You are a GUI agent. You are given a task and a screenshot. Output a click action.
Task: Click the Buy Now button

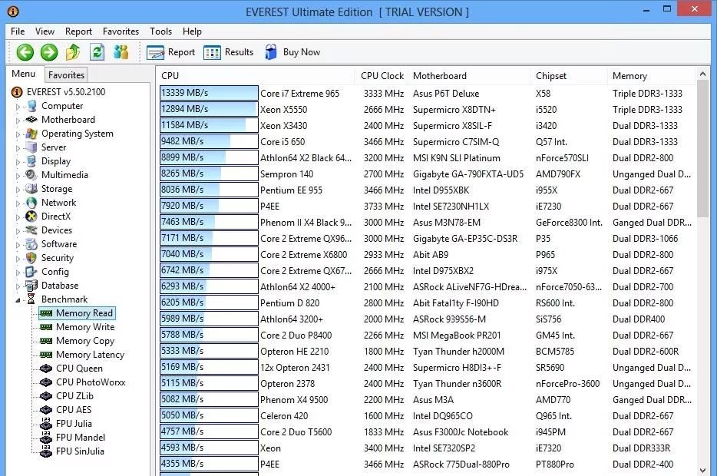pyautogui.click(x=292, y=51)
